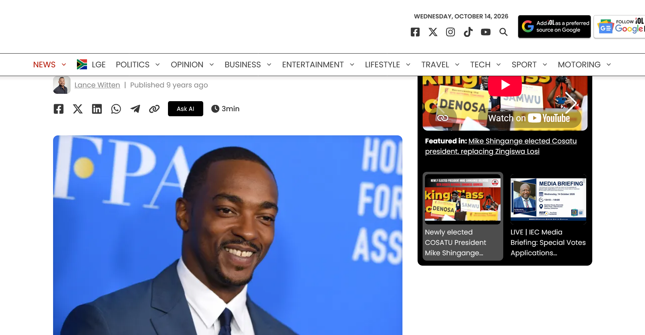This screenshot has height=335, width=645.
Task: Expand the LIFESTYLE menu chevron
Action: (x=408, y=65)
